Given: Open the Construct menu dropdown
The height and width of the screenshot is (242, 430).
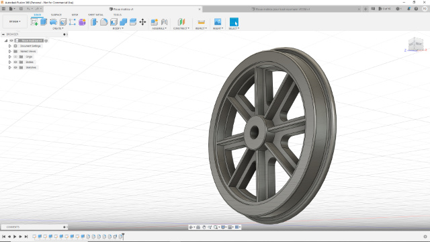Looking at the screenshot, I should [181, 28].
